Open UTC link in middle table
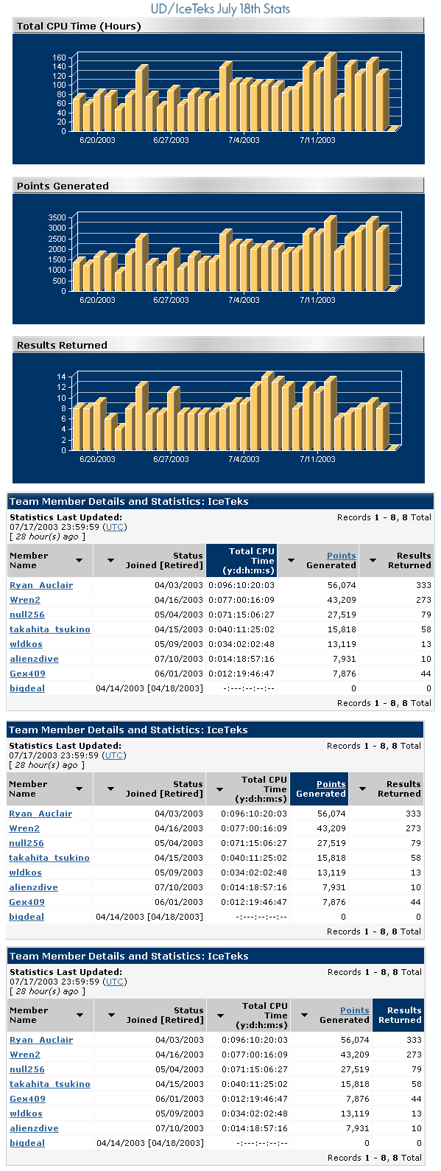The height and width of the screenshot is (1171, 441). 114,755
